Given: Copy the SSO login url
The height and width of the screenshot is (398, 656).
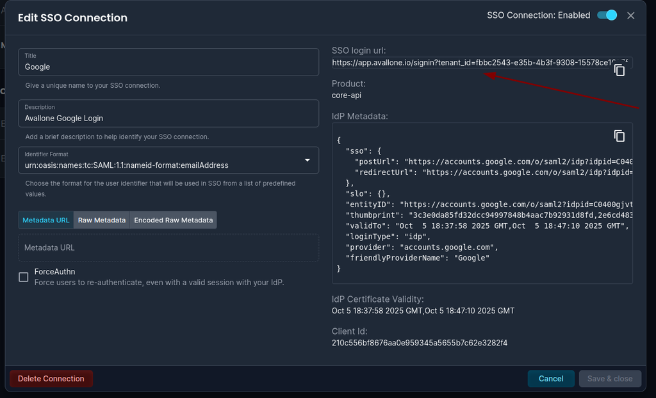Looking at the screenshot, I should (619, 70).
